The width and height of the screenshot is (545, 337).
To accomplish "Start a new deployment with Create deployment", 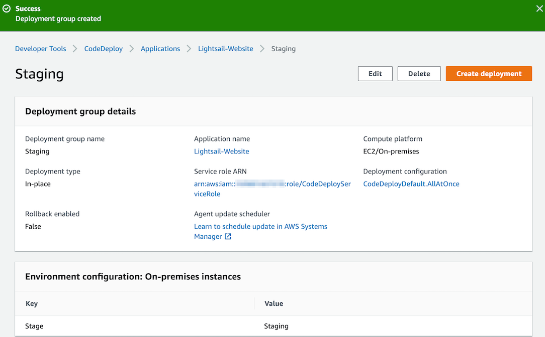I will coord(489,74).
